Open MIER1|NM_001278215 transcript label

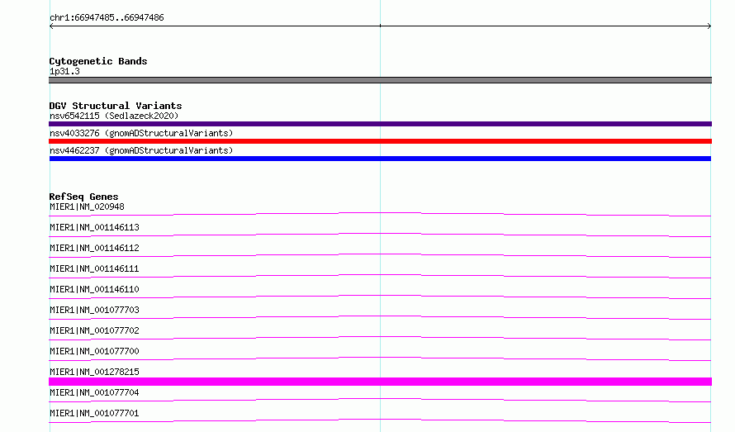94,372
